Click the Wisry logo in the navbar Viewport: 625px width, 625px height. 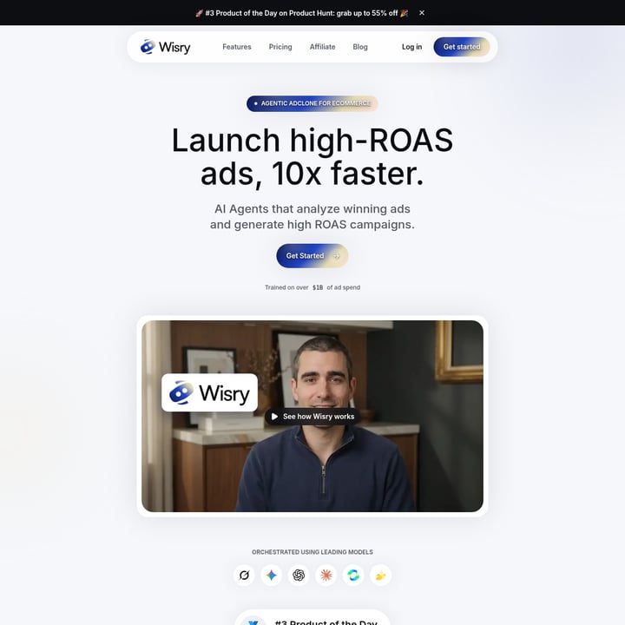(x=166, y=47)
